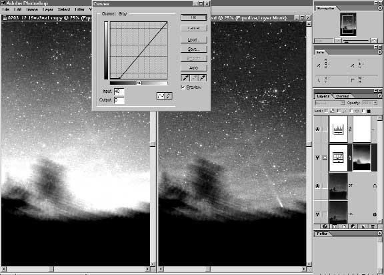Image resolution: width=384 pixels, height=275 pixels.
Task: Enable the lock transparent pixels checkbox
Action: click(326, 111)
